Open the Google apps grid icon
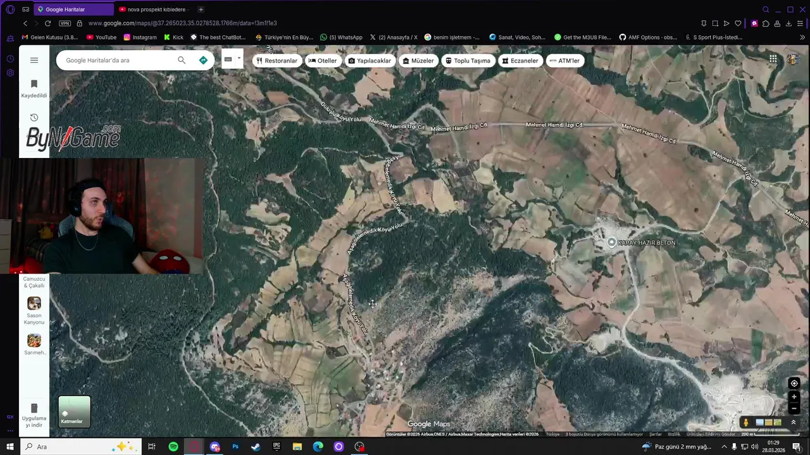 coord(773,59)
